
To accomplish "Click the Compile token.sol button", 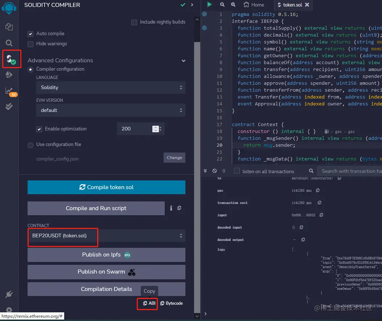I will (106, 187).
